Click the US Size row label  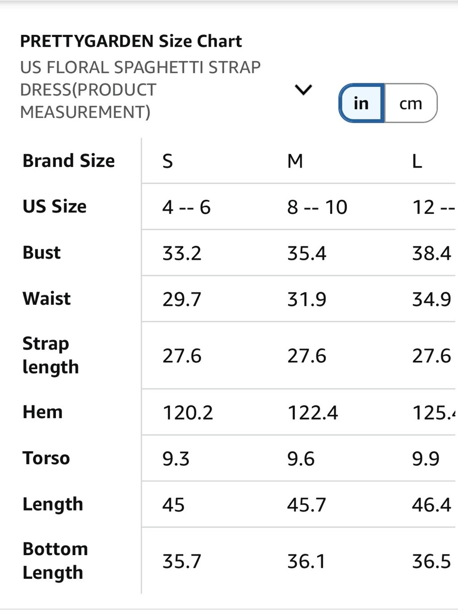pyautogui.click(x=55, y=207)
